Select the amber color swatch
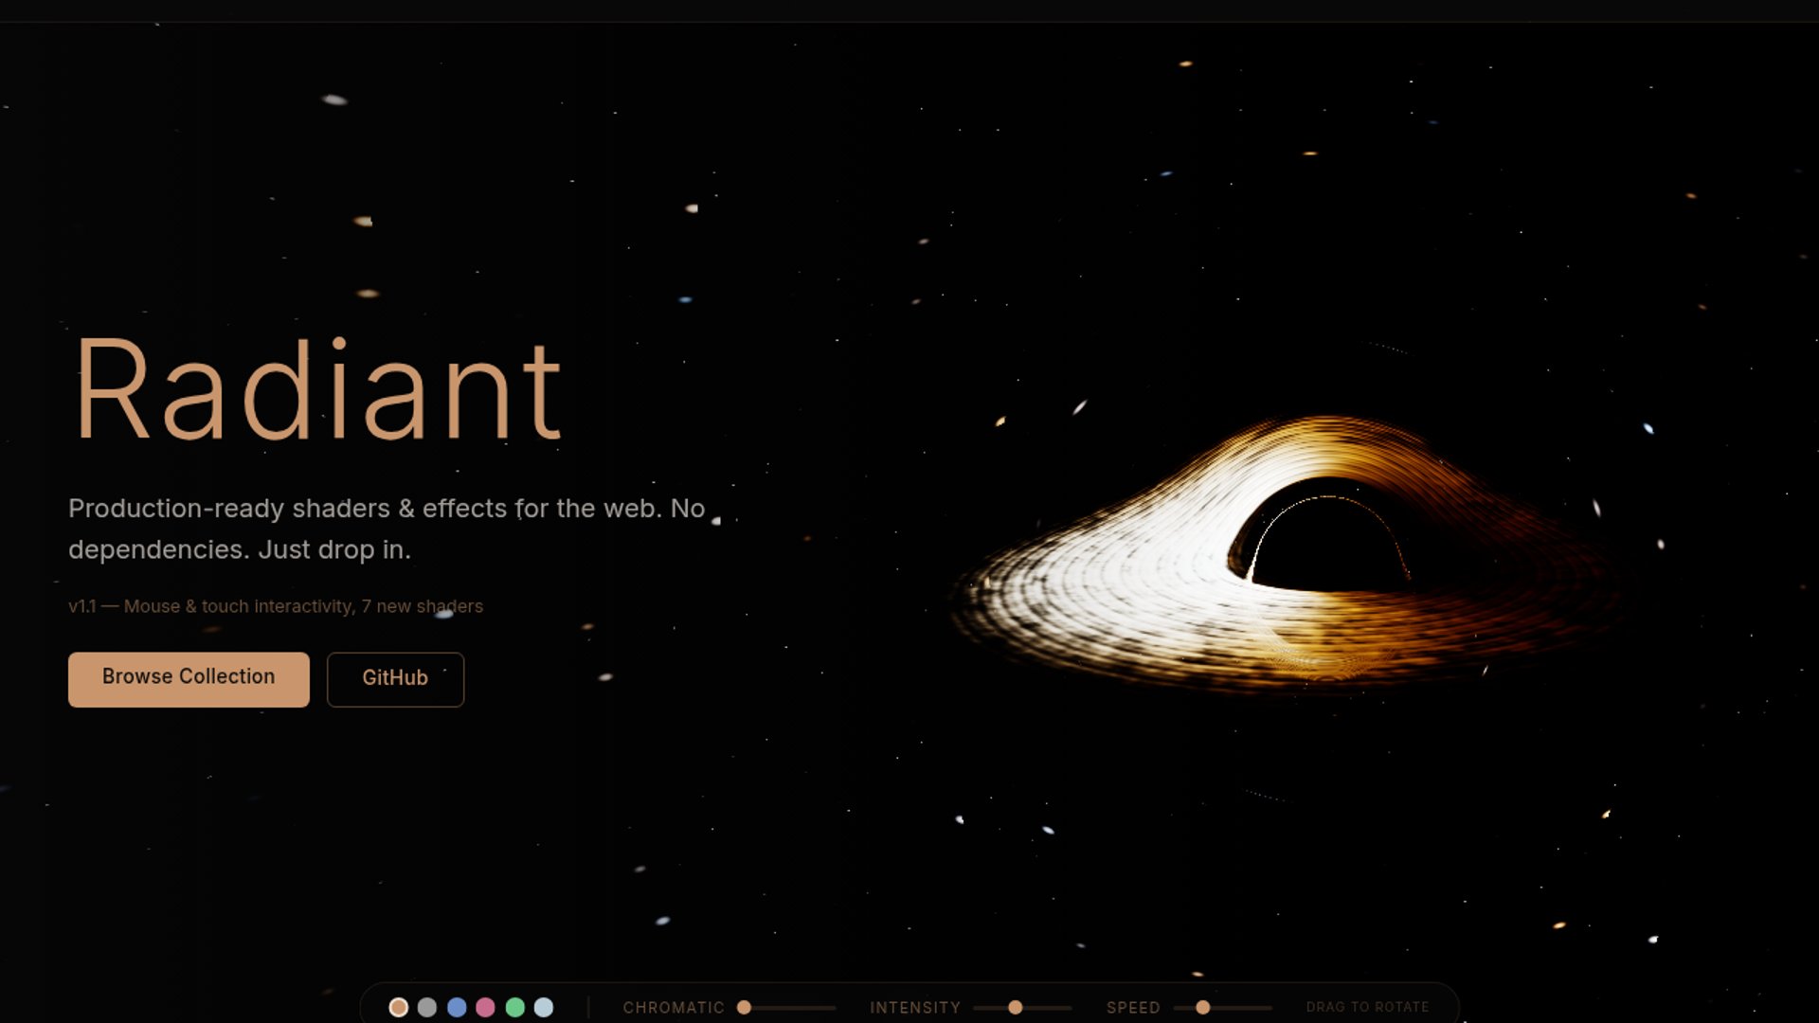This screenshot has width=1819, height=1023. 399,1007
